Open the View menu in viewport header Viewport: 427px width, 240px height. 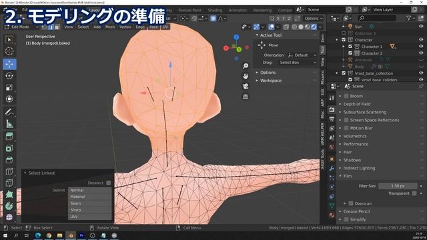pos(69,27)
